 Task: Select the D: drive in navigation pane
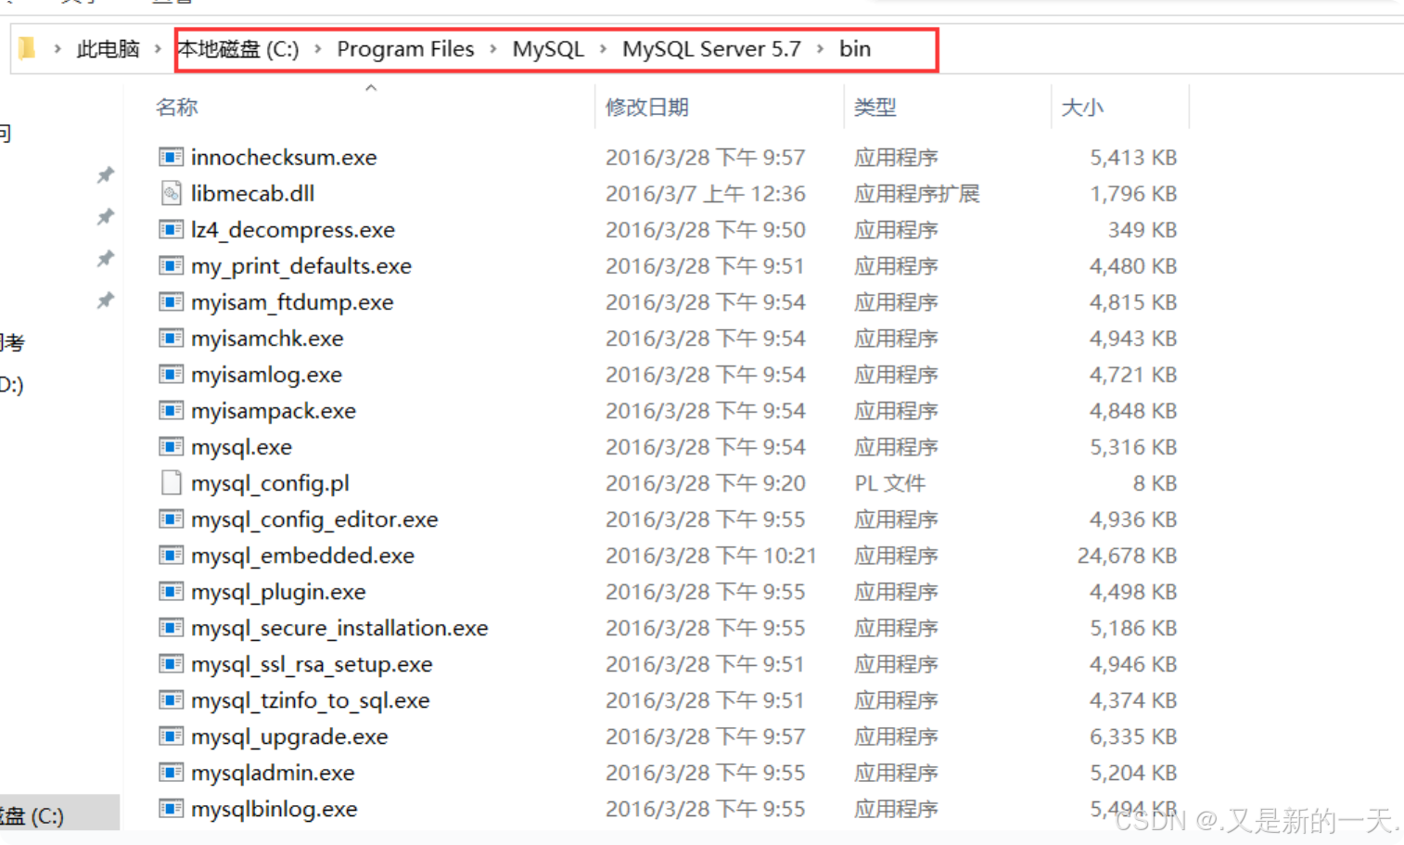[12, 383]
